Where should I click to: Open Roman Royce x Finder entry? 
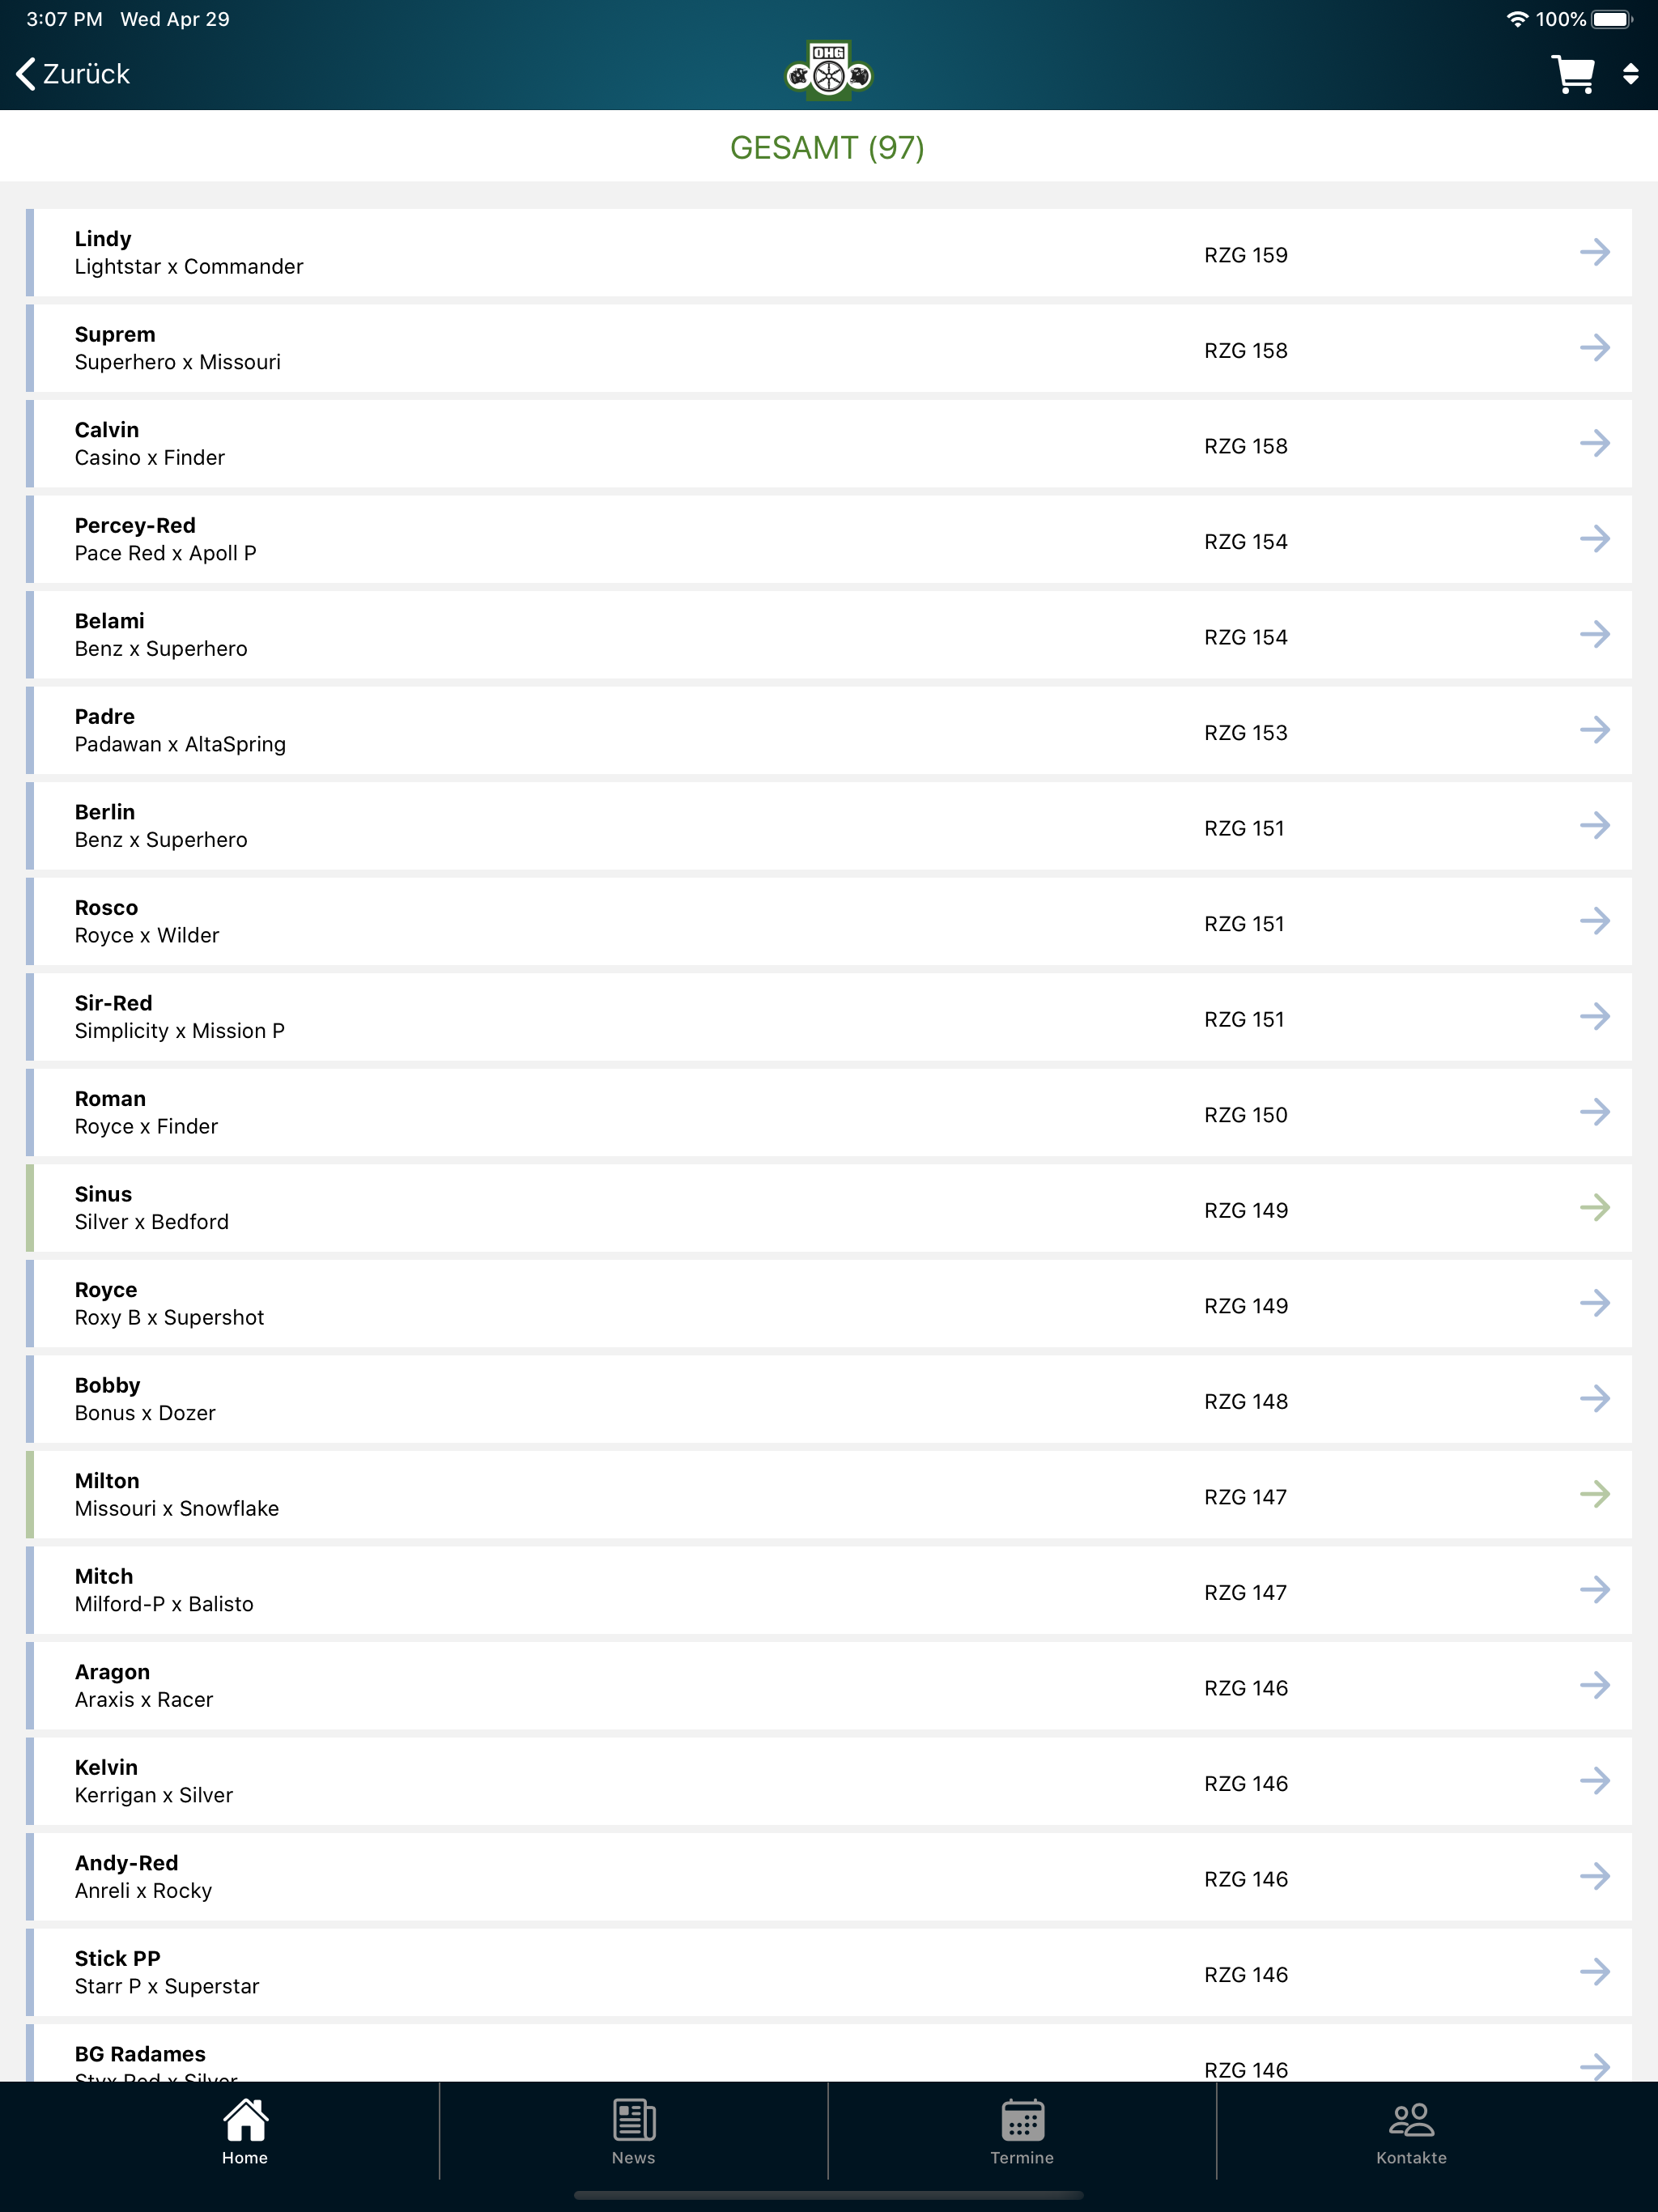(x=829, y=1112)
